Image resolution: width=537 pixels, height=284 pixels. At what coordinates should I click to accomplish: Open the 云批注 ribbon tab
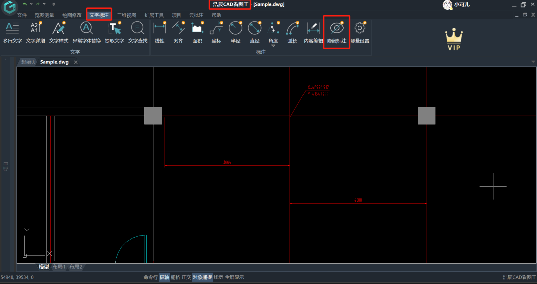click(x=196, y=15)
